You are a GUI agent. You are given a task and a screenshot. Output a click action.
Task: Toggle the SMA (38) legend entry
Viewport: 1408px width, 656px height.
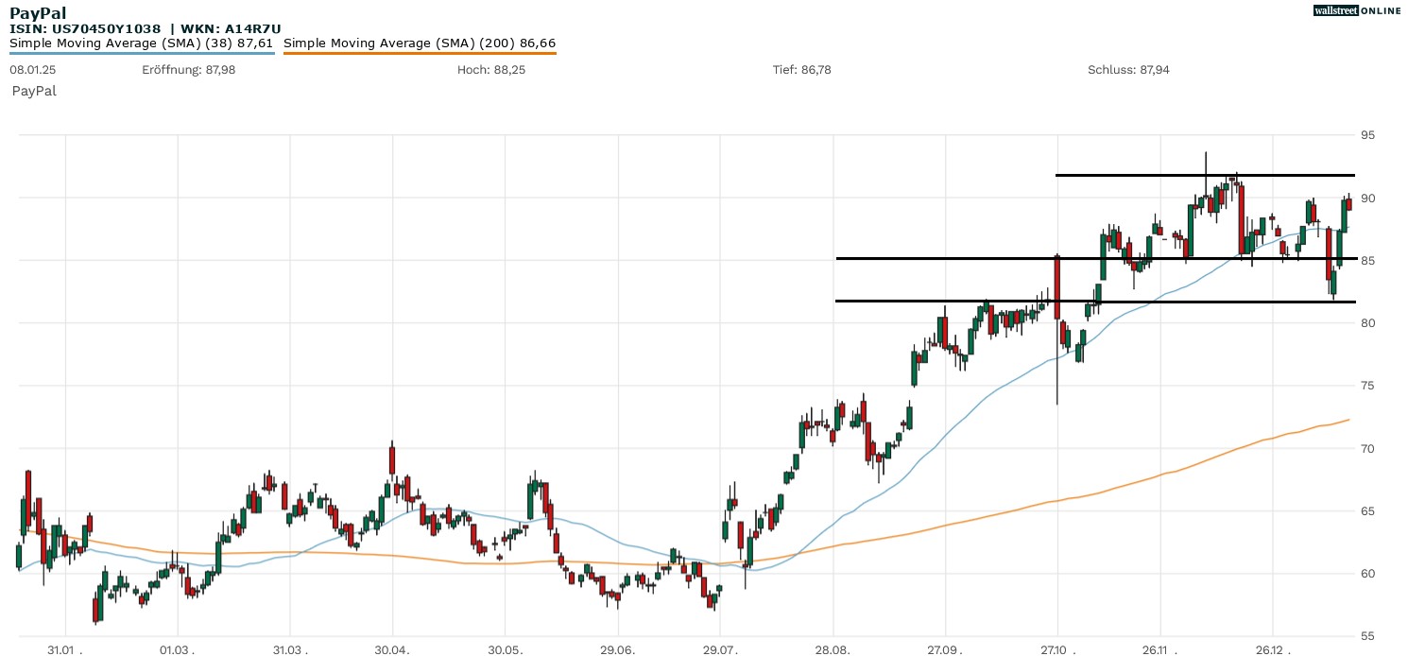pos(141,43)
